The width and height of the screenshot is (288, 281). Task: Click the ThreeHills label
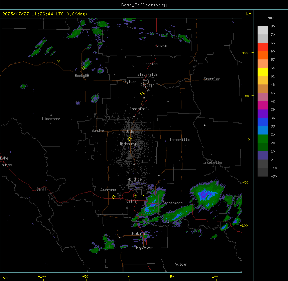pos(179,139)
